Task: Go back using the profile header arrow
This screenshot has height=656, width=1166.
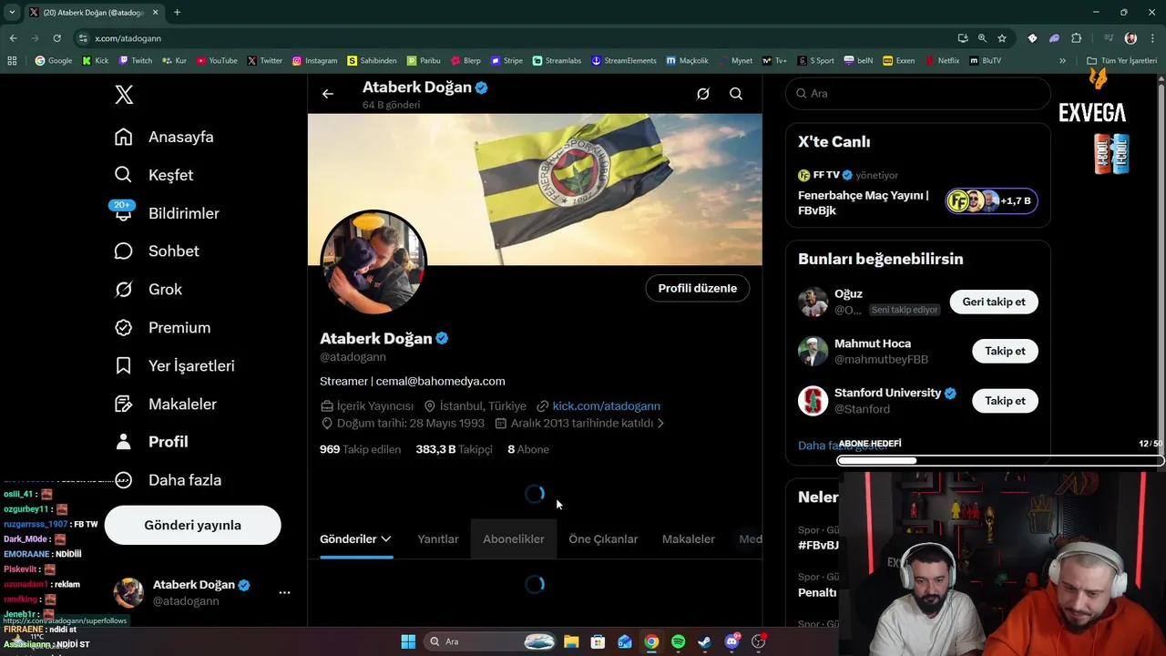Action: pos(328,94)
